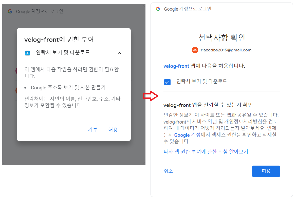Open 타사 앱 권한 부여에 관한 위험 알아보기 link
This screenshot has width=296, height=198.
pos(206,152)
